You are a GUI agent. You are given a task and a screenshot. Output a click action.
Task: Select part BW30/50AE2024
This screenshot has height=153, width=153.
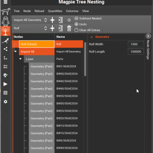[x=67, y=103]
